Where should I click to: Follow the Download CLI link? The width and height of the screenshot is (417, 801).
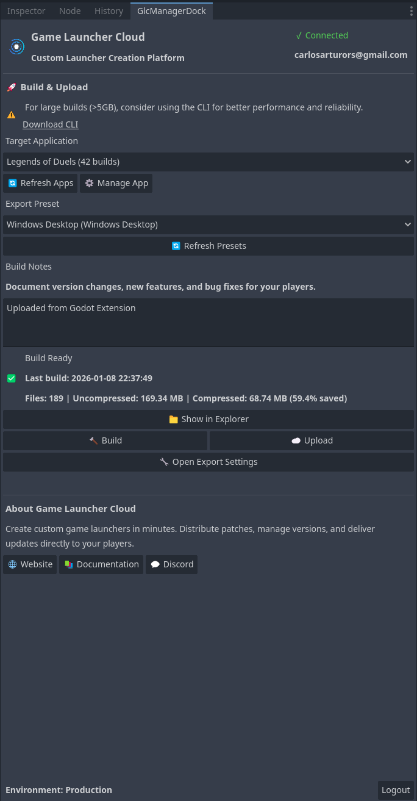[51, 124]
